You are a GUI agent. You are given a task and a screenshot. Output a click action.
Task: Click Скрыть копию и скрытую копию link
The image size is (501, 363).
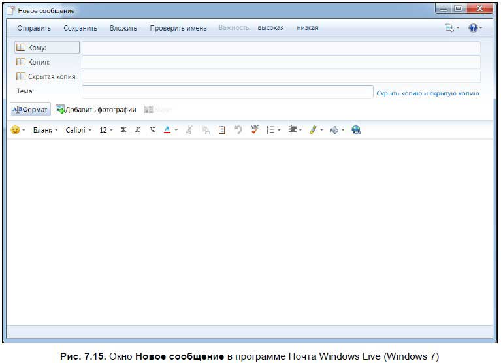pyautogui.click(x=428, y=93)
